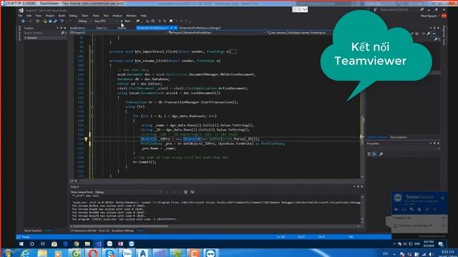Switch to the Team Explorer tab
The height and width of the screenshot is (257, 458).
click(398, 137)
